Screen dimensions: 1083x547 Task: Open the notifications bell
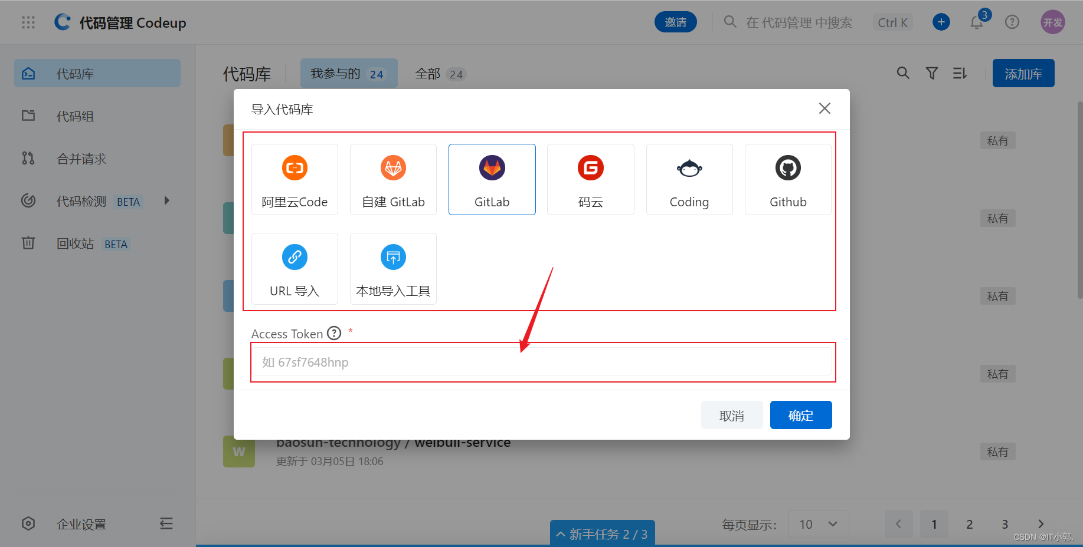(977, 22)
